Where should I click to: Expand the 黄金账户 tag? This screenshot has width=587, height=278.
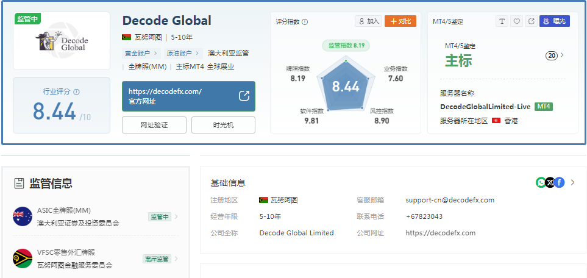(x=141, y=54)
